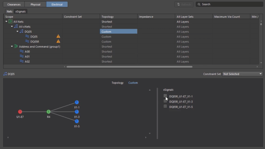Image resolution: width=265 pixels, height=149 pixels.
Task: Click the All xNets icon
Action: [x=16, y=26]
